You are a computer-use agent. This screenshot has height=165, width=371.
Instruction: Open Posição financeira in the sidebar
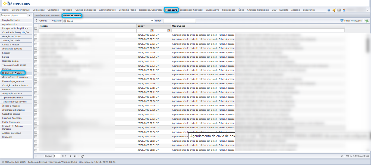point(16,20)
